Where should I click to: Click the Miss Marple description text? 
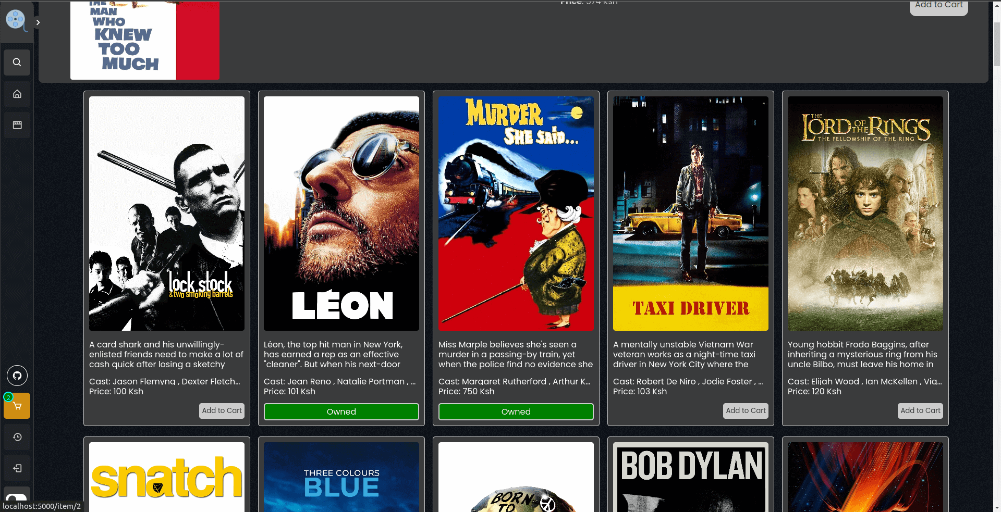pos(516,354)
